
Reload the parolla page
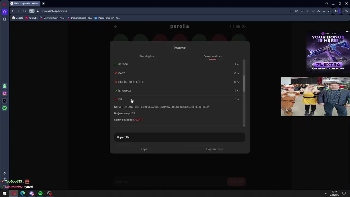(x=25, y=11)
